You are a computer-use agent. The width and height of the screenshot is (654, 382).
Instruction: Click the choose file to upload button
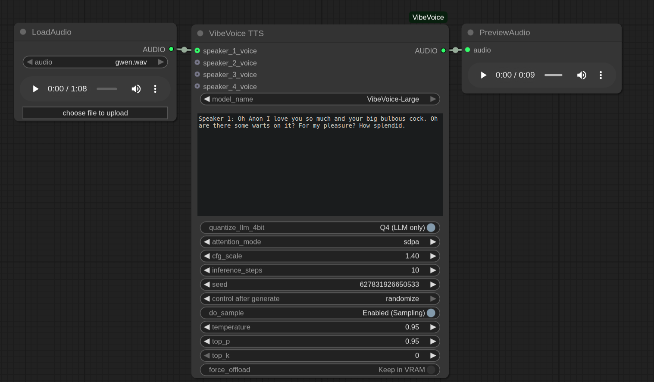point(95,113)
